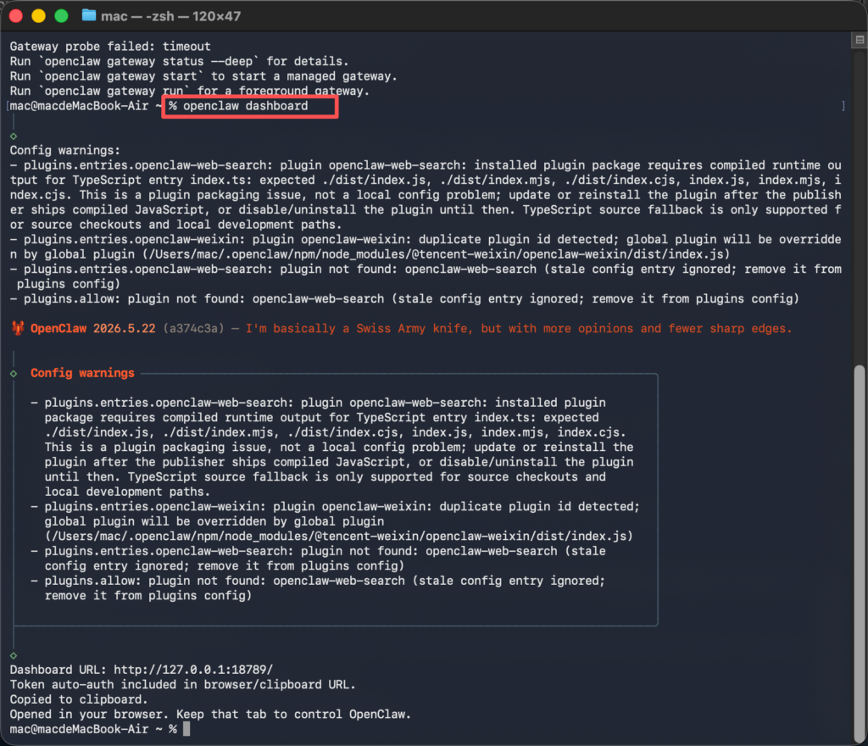Click the prompt "mac@macdeMacBook-Air" before openclaw dashboard

pos(79,106)
